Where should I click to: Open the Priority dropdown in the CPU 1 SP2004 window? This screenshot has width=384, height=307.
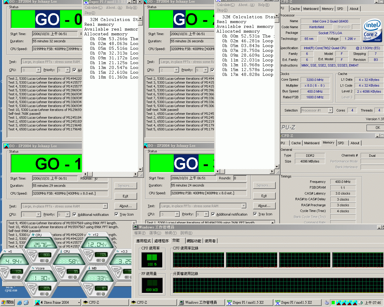coord(68,214)
